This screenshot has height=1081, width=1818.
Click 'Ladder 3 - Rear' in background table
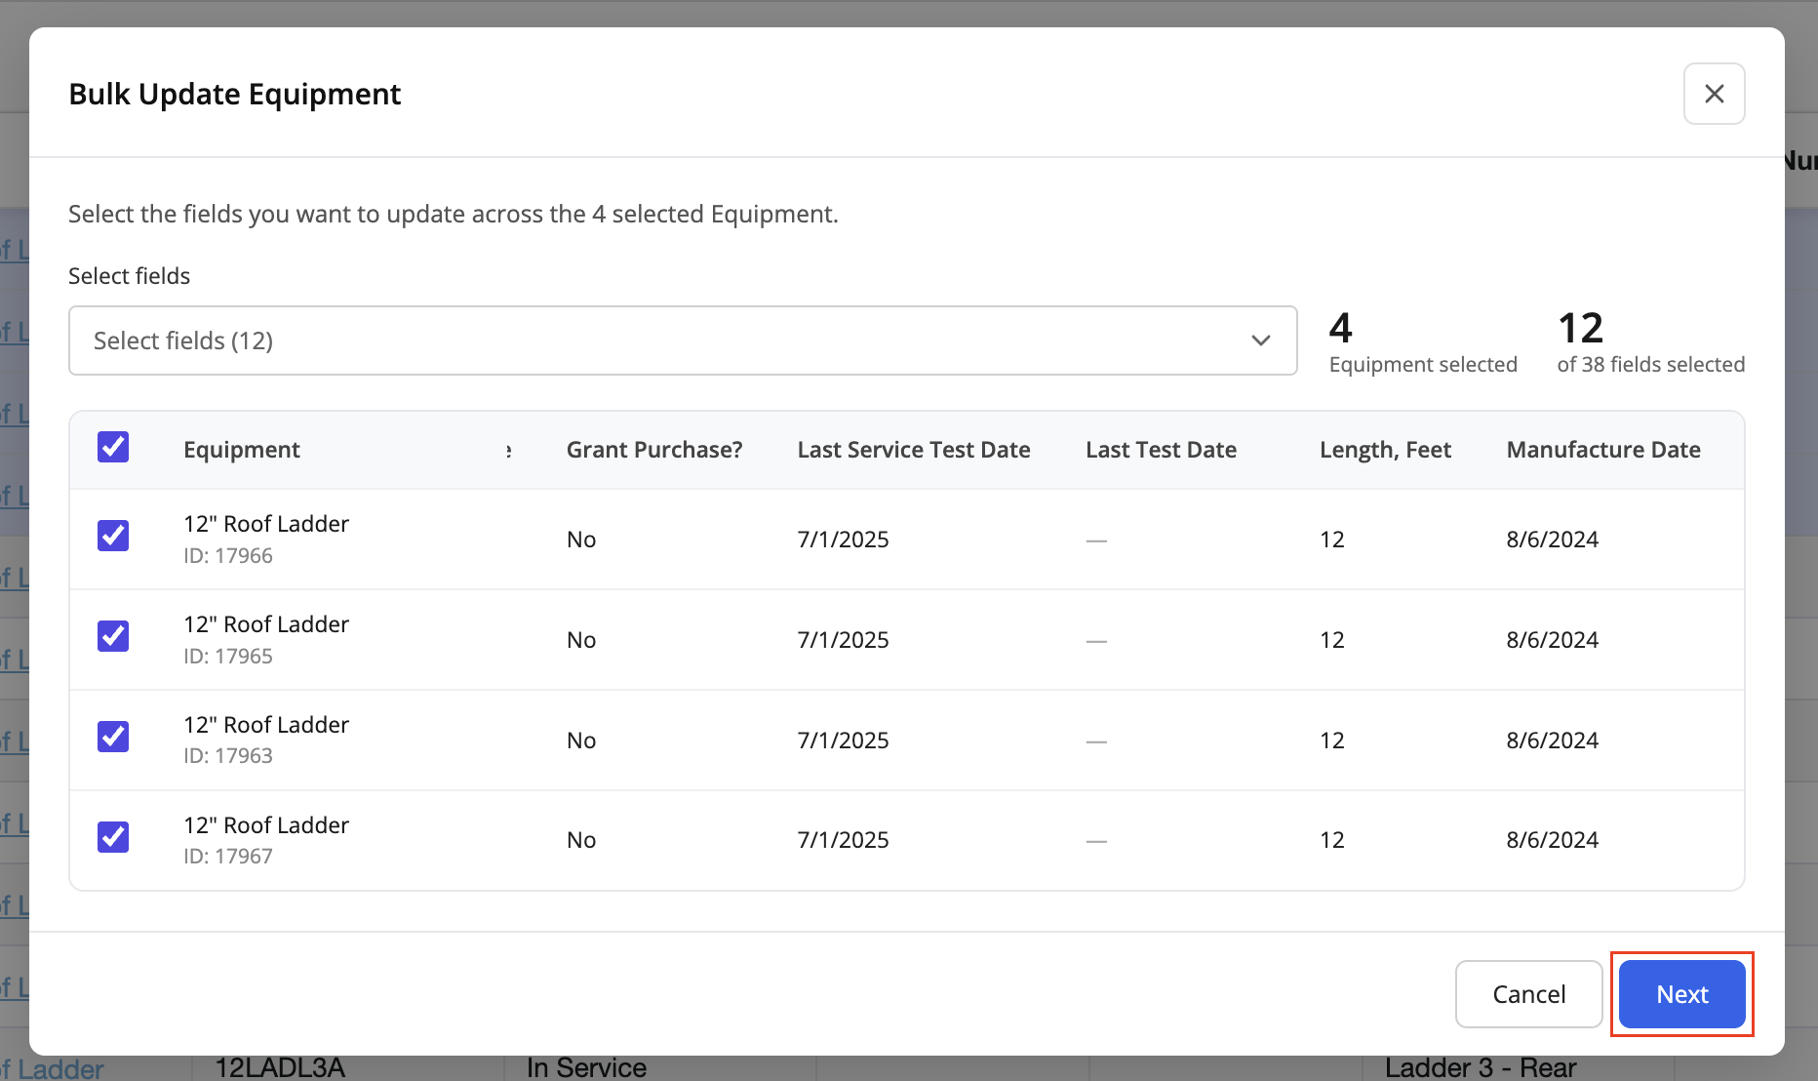coord(1481,1067)
